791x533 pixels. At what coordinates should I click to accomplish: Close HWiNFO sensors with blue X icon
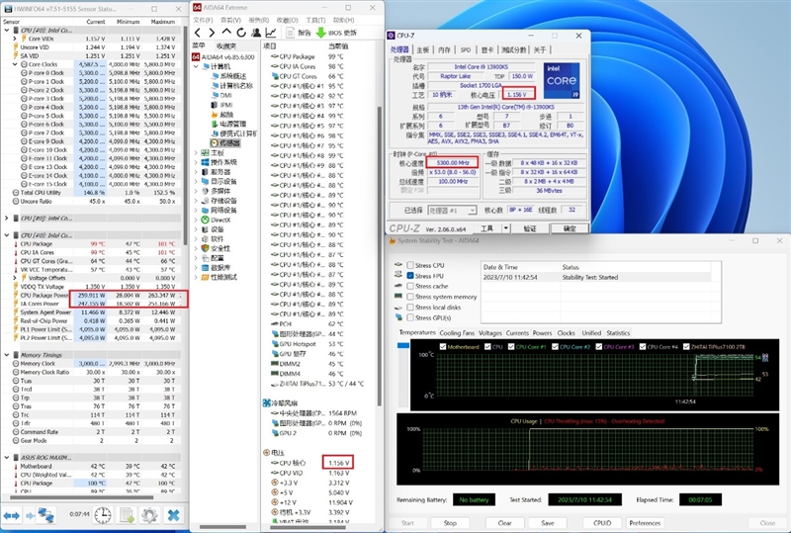[x=174, y=515]
